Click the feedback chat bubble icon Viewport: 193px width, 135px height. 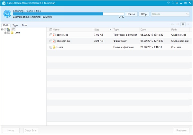tap(169, 3)
